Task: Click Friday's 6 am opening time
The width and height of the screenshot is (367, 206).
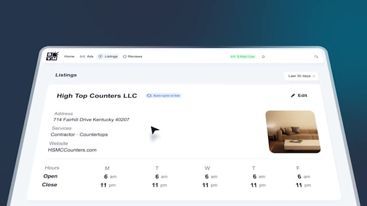Action: [304, 176]
